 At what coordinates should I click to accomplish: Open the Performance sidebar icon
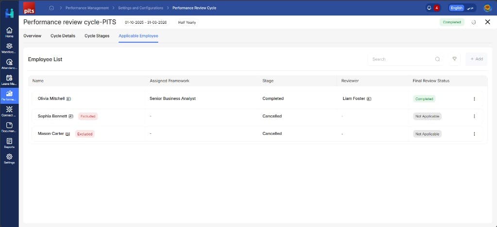9,96
